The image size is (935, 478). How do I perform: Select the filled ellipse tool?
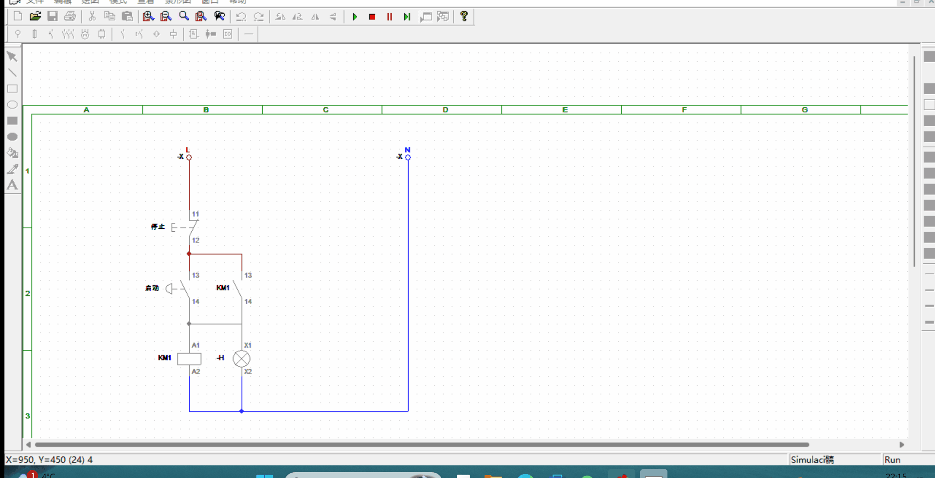[13, 137]
